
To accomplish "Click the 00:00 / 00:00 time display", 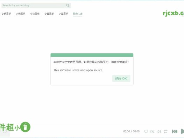I will 131,131.
